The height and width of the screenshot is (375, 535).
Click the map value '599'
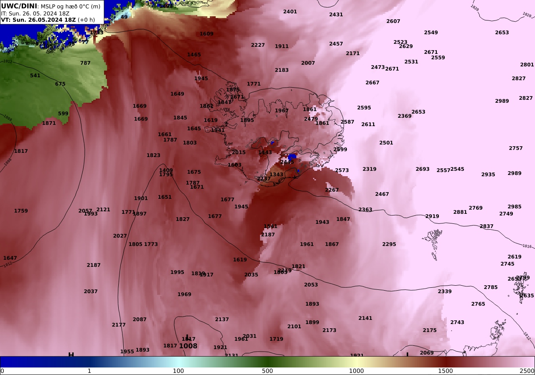coord(63,114)
